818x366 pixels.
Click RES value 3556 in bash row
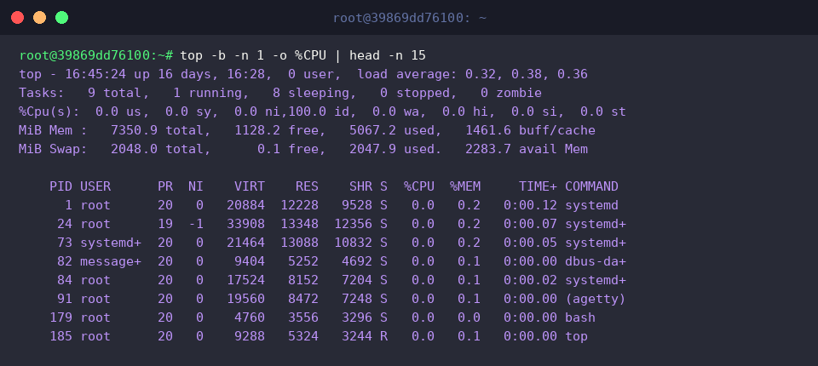tap(303, 318)
